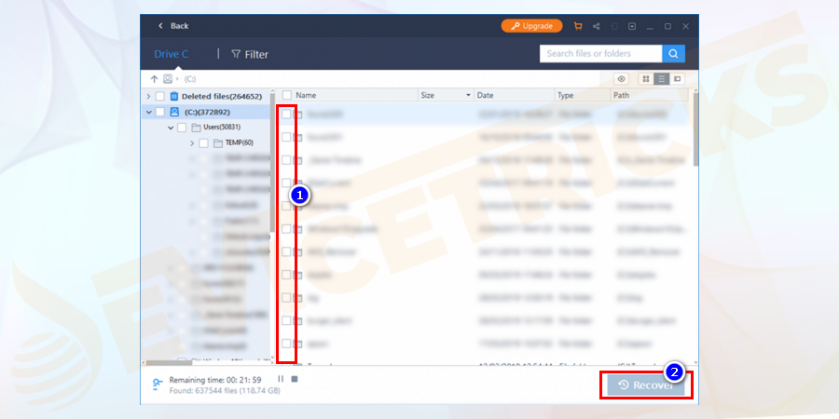839x419 pixels.
Task: Collapse the Users(50831) folder node
Action: pos(171,128)
